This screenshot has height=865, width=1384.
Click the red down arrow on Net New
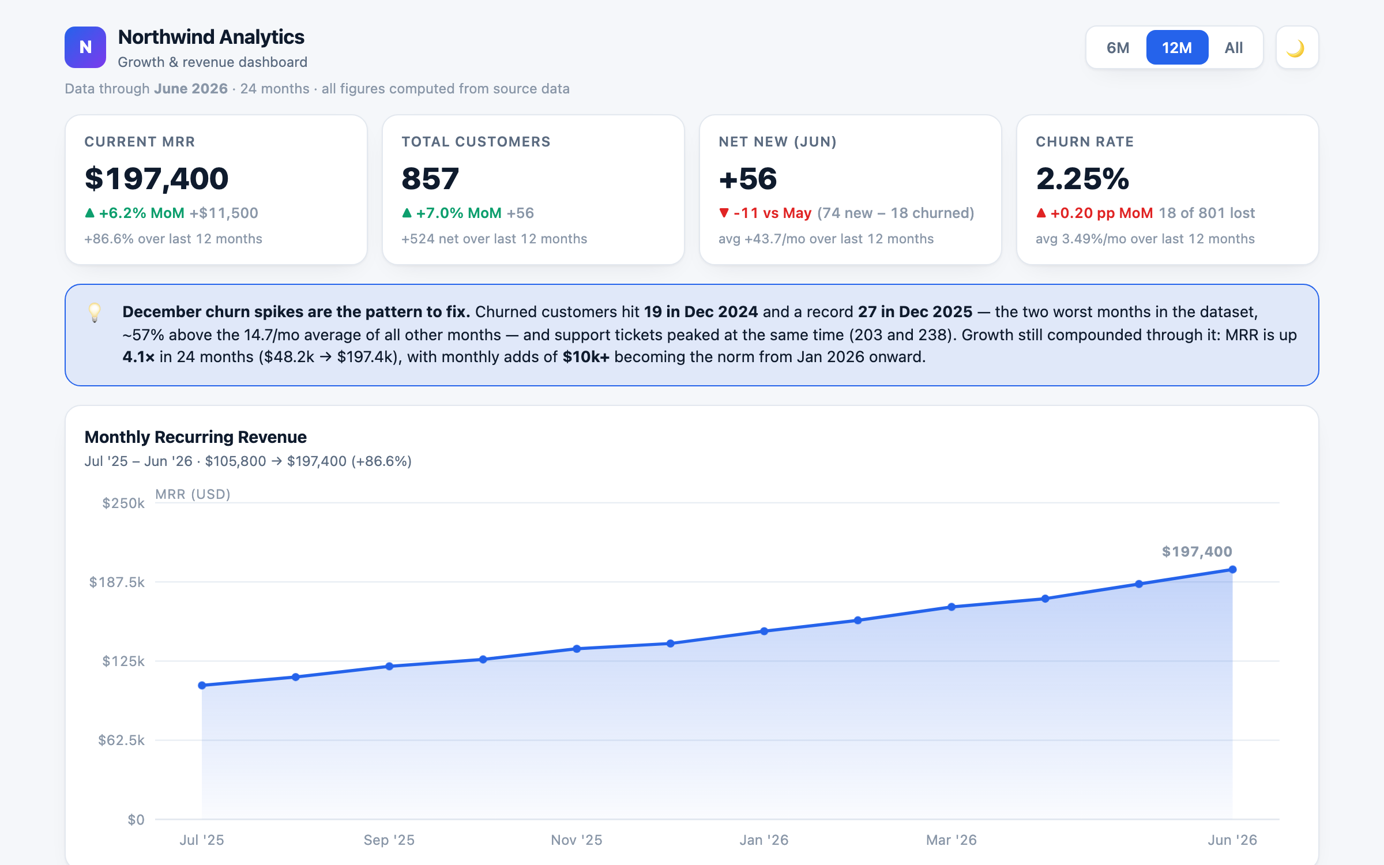click(724, 213)
